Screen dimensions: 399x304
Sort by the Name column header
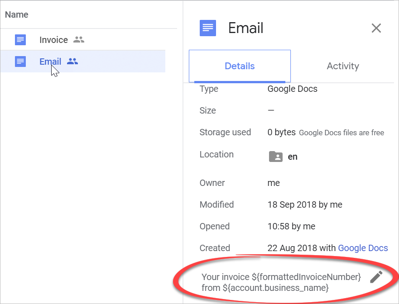click(x=17, y=14)
